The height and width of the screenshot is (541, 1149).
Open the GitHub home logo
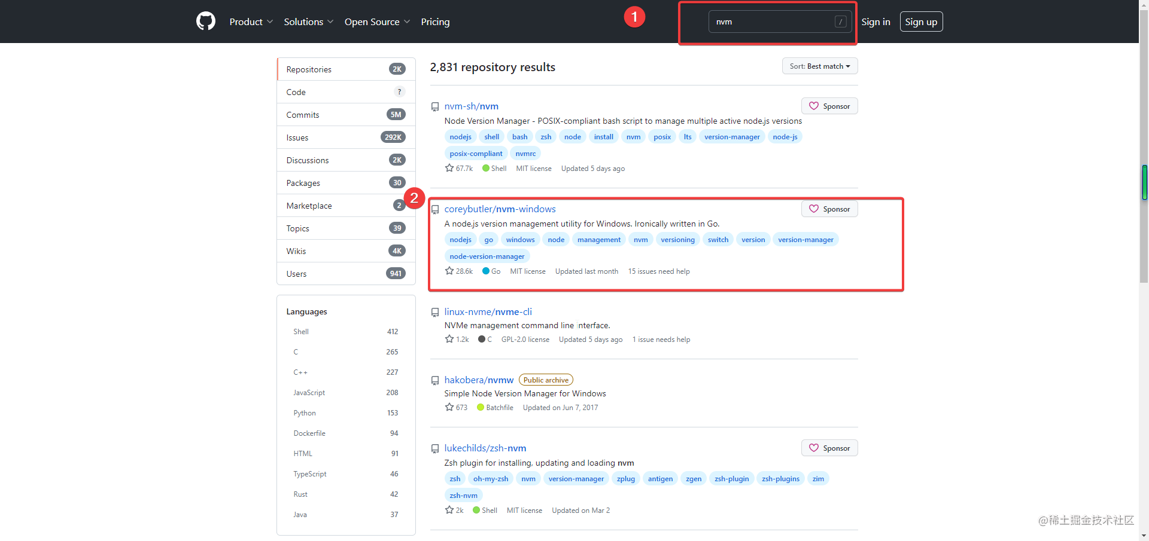coord(206,22)
